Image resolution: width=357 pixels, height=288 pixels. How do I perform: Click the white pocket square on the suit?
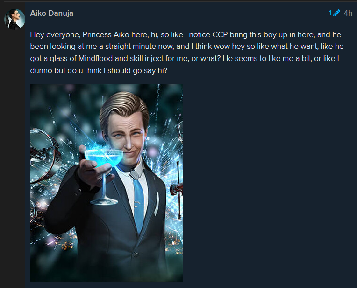(x=157, y=204)
